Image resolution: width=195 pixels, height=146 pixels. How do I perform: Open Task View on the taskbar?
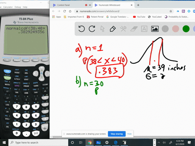[81, 143]
